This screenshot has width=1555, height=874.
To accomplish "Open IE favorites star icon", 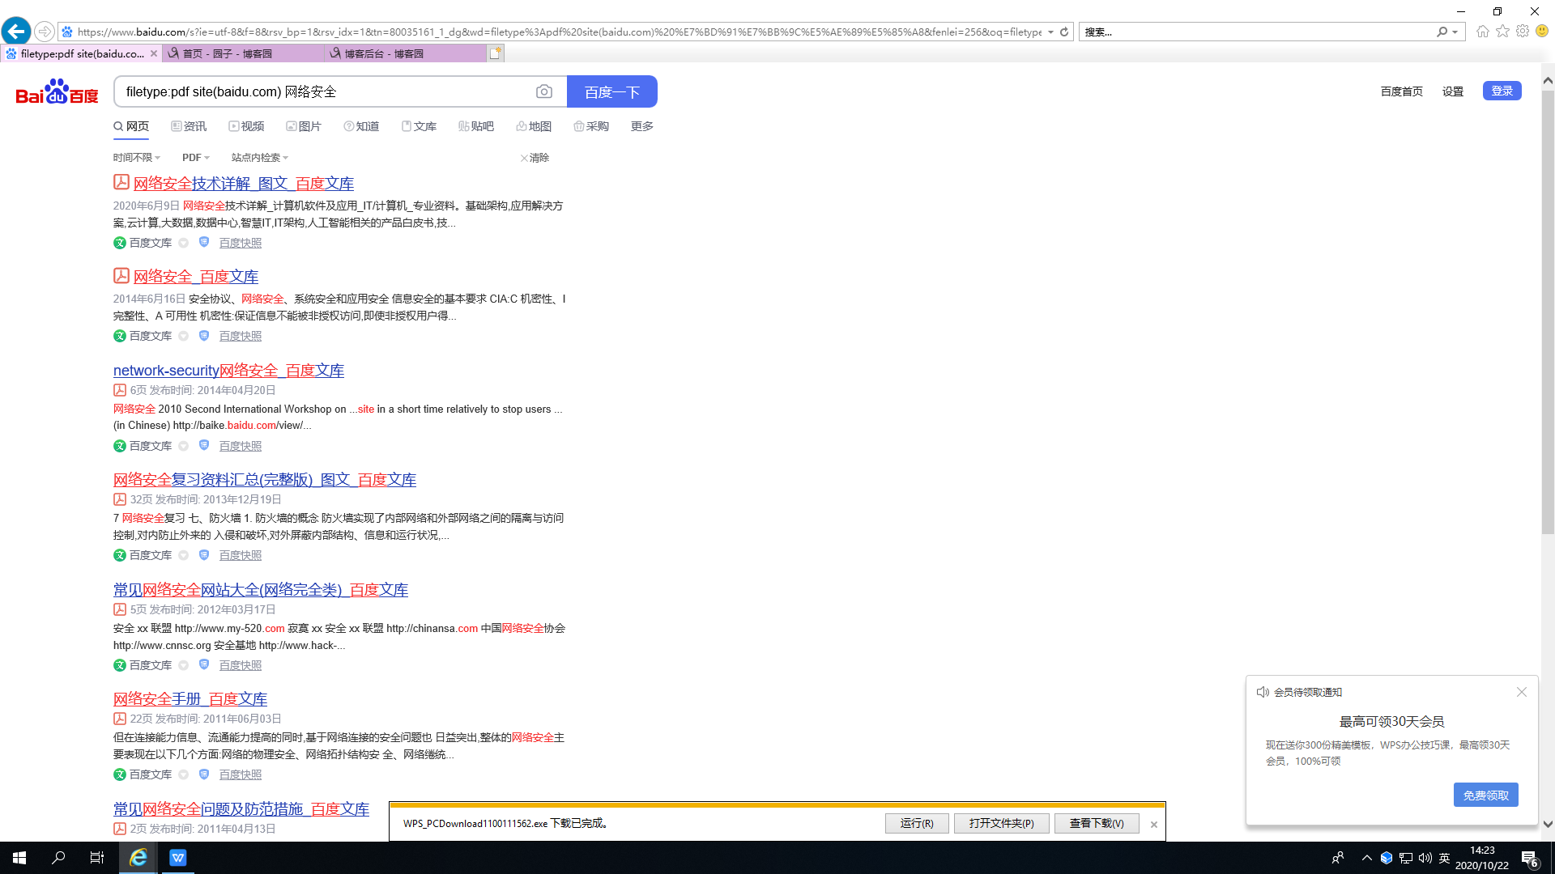I will pyautogui.click(x=1502, y=32).
